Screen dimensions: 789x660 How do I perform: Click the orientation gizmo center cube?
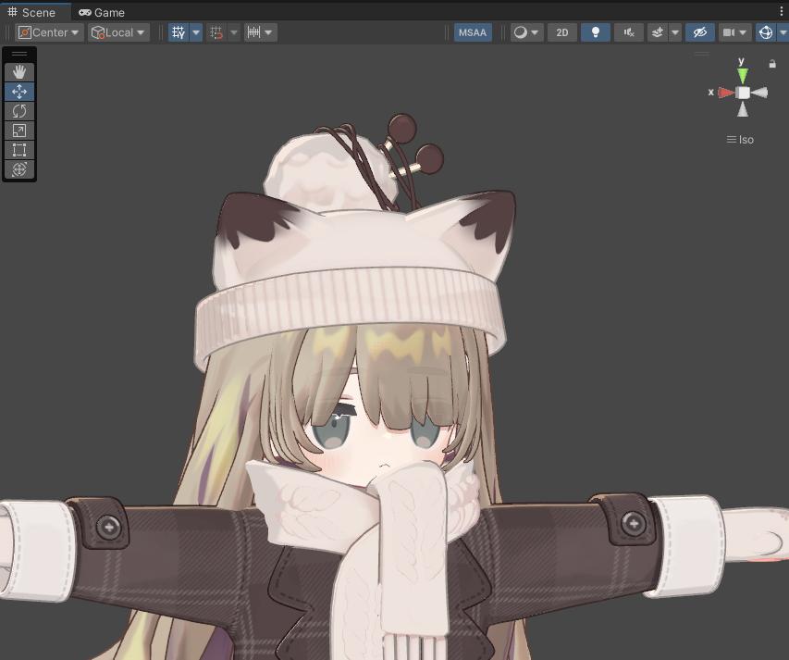tap(743, 93)
